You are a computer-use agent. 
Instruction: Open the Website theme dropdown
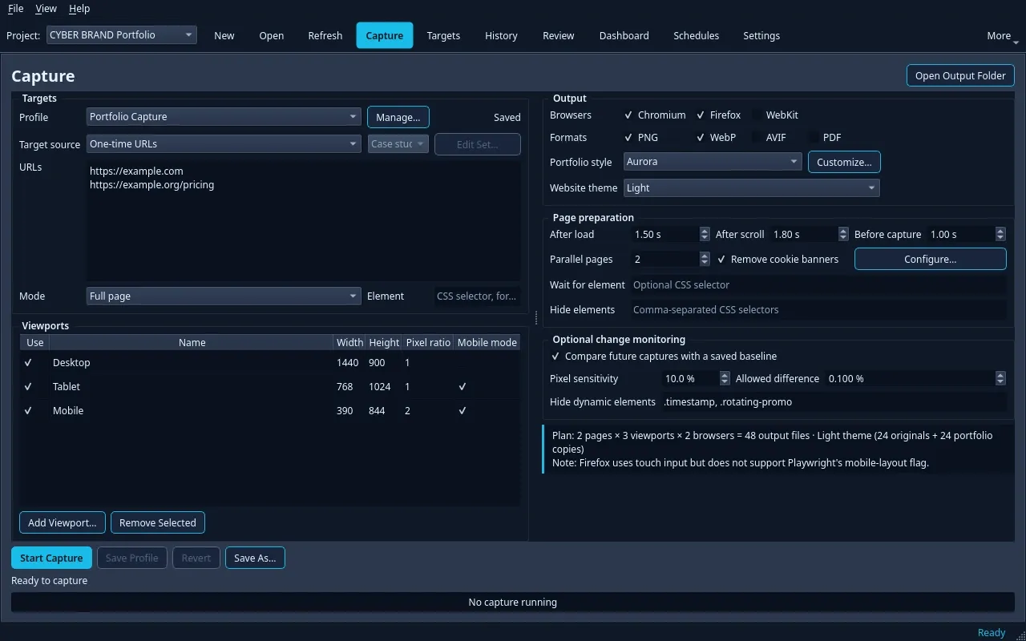[752, 188]
